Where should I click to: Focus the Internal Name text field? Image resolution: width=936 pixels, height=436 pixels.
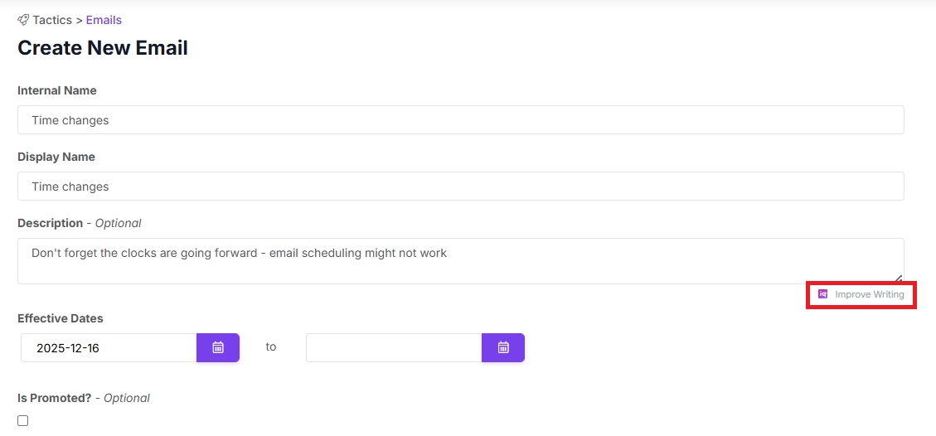pyautogui.click(x=460, y=120)
